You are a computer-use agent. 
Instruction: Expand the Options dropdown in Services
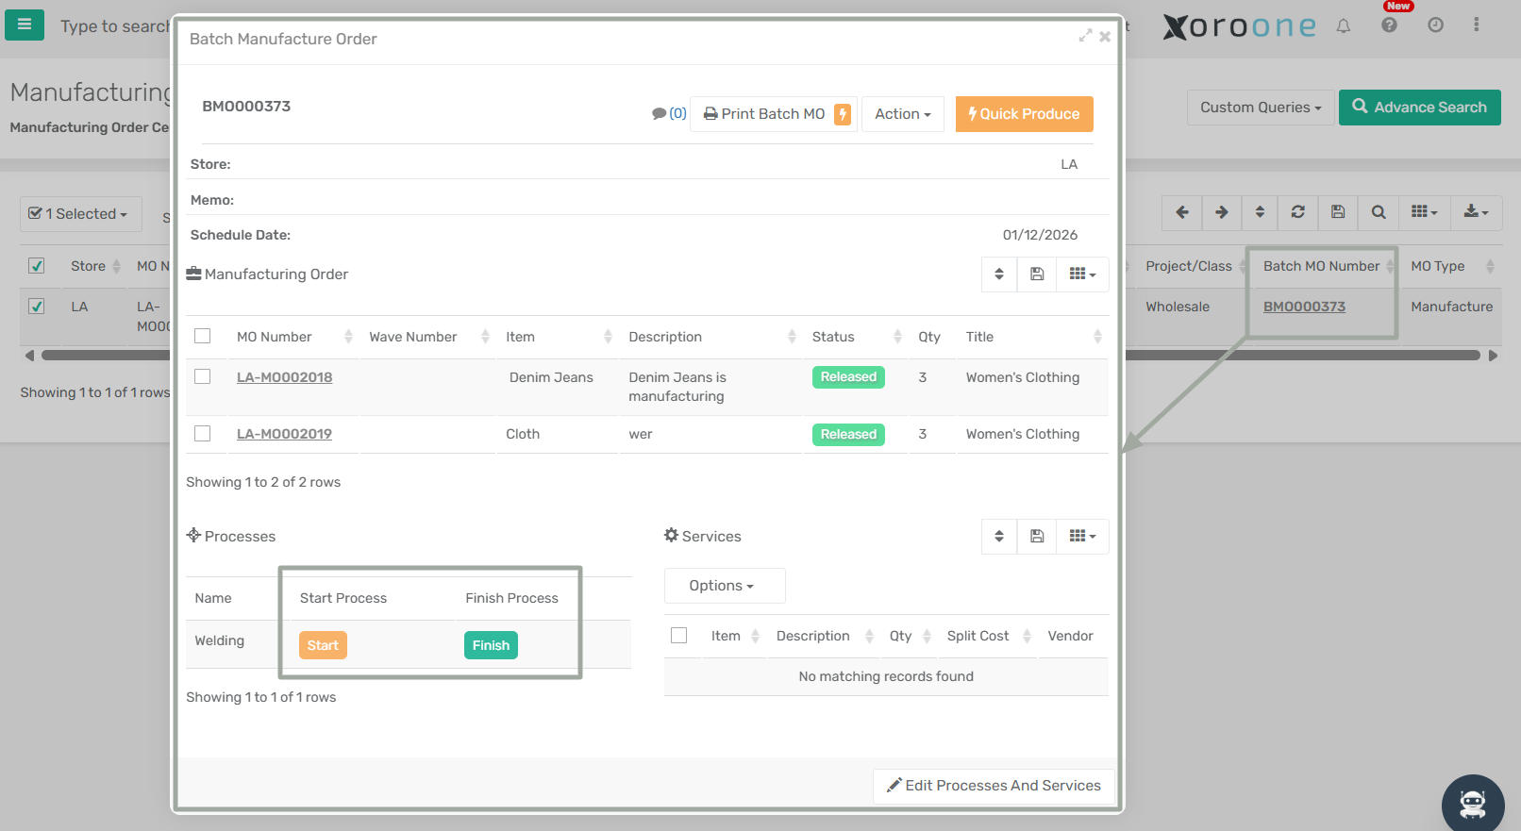coord(724,586)
